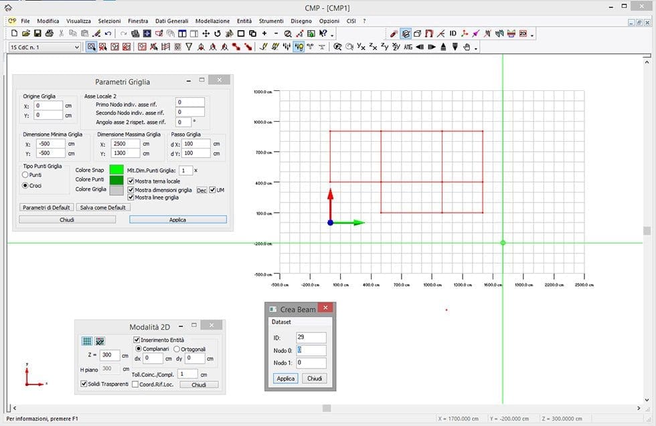Click the pan hand tool icon
656x426 pixels.
(x=467, y=47)
